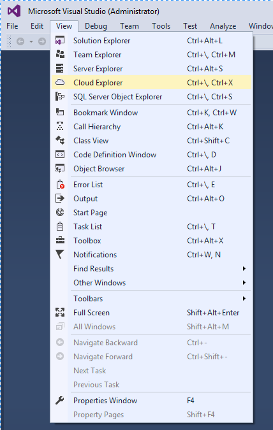Screen dimensions: 273x430
Task: Click the Code Definition Window icon
Action: point(60,154)
